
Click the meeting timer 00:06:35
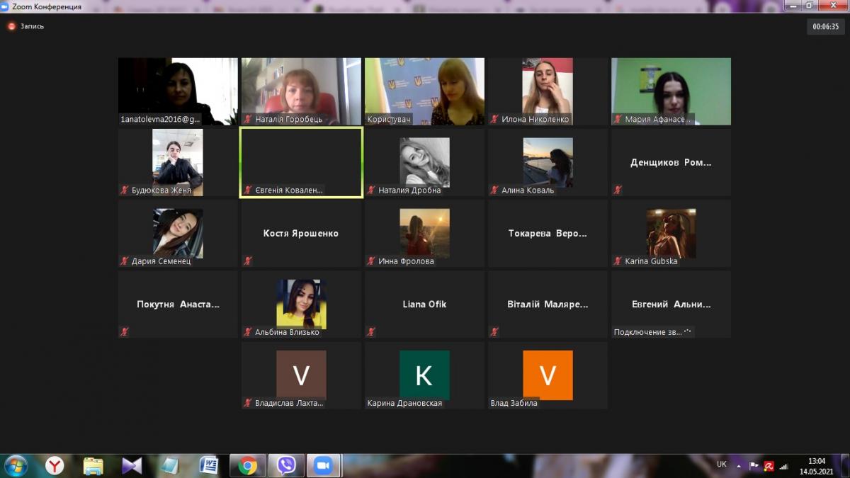click(x=826, y=27)
